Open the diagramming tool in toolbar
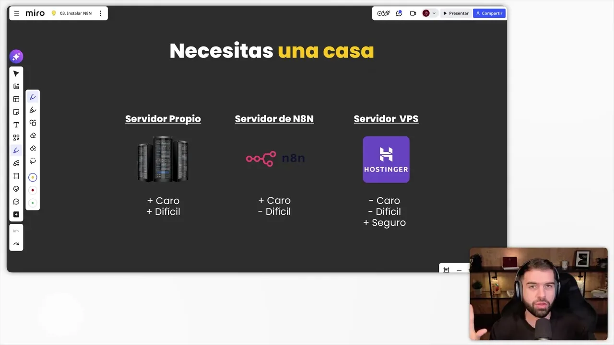This screenshot has height=345, width=614. 16,163
